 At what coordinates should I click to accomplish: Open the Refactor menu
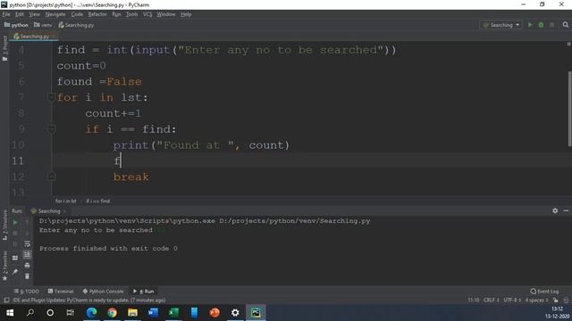(x=97, y=14)
